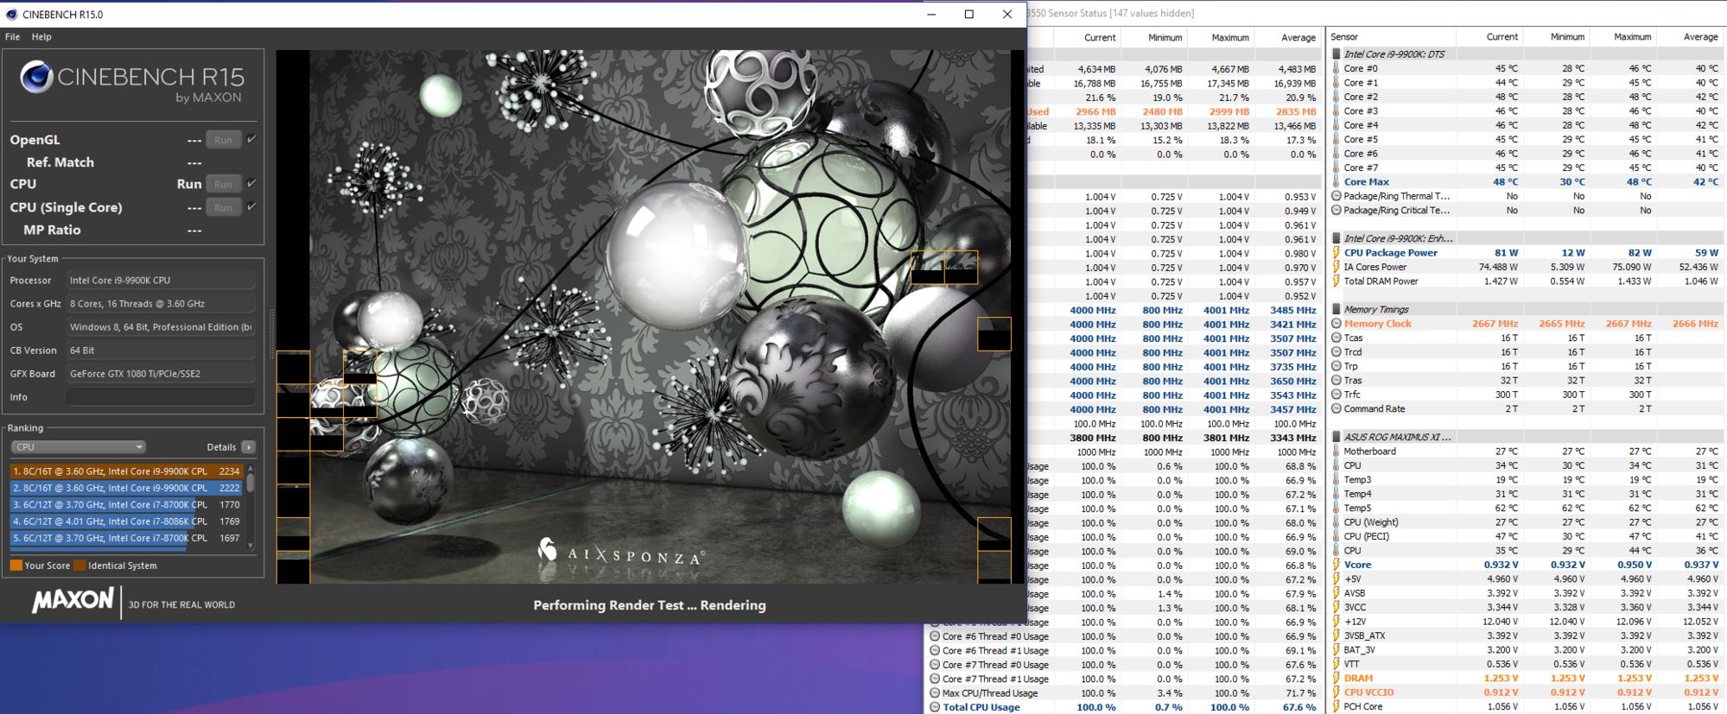Toggle the CPU test checkbox
The image size is (1727, 714).
pos(251,183)
